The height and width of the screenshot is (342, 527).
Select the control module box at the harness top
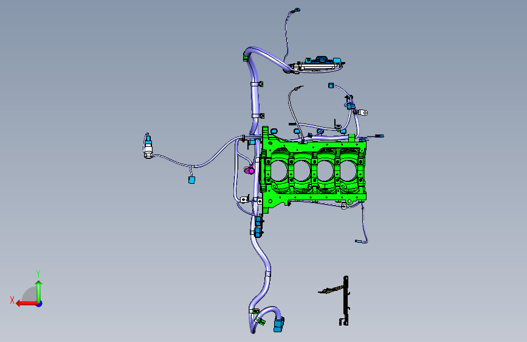click(317, 65)
